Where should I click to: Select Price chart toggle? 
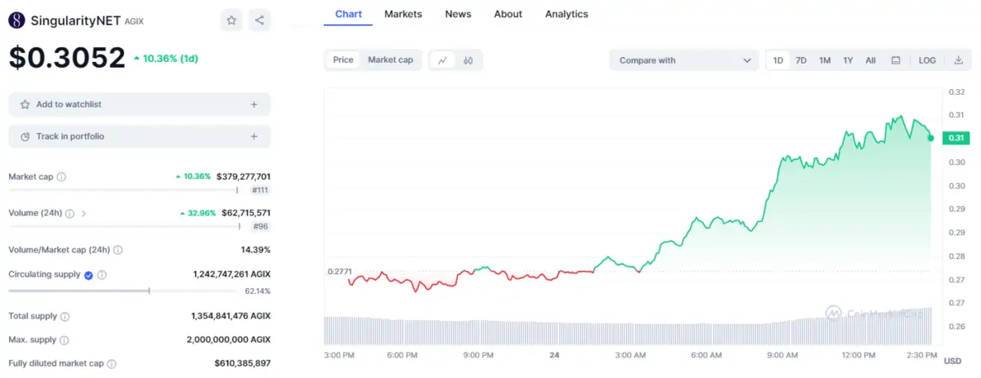click(x=343, y=60)
